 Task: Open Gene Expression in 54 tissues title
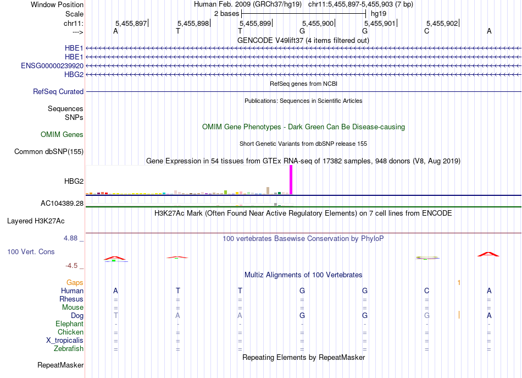tap(303, 161)
